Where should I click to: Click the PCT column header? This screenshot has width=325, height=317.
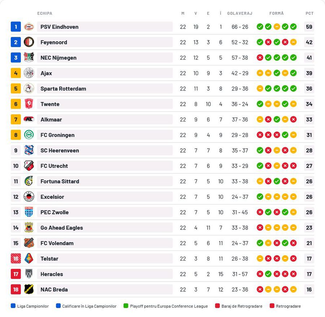click(x=309, y=13)
